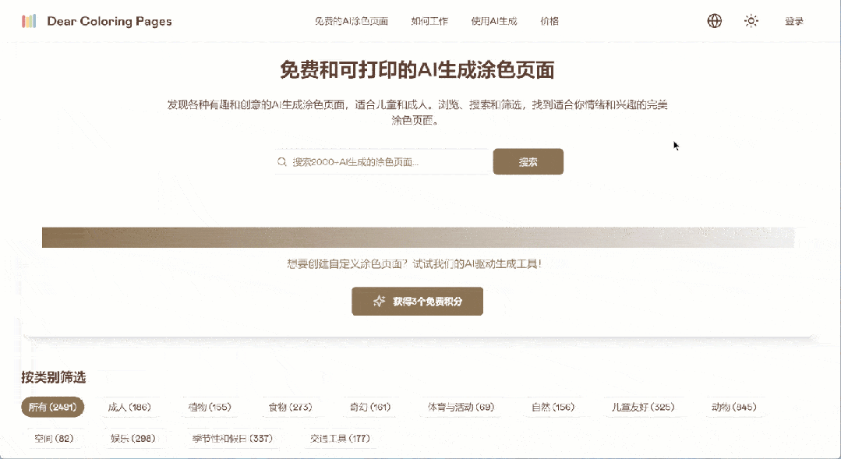The image size is (841, 459).
Task: Click the 交通工具 (177) filter
Action: 340,438
